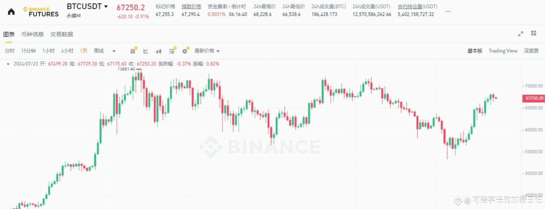Switch chart to 深度图 view
This screenshot has height=209, width=545.
[x=531, y=51]
